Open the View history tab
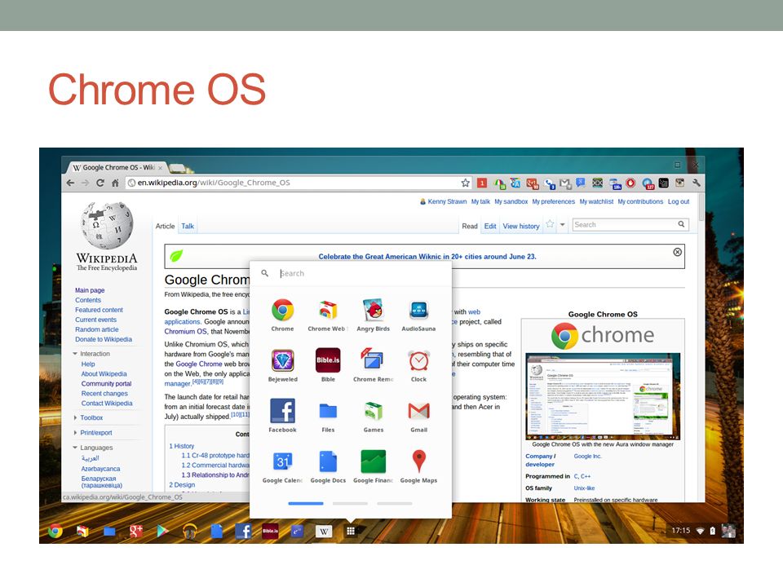The height and width of the screenshot is (587, 783). pyautogui.click(x=521, y=226)
